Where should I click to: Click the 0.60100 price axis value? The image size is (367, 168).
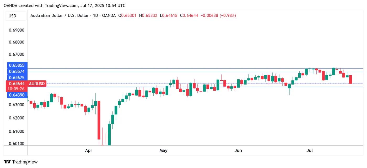[x=17, y=143]
